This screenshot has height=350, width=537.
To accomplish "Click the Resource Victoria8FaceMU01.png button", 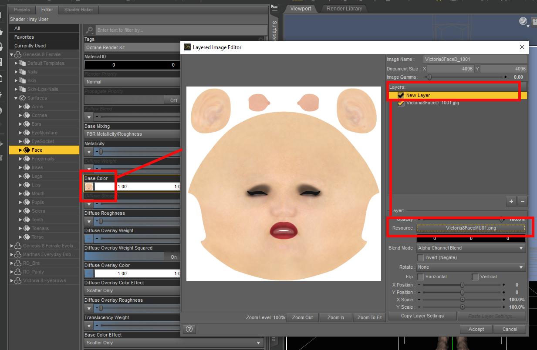I will pos(471,228).
